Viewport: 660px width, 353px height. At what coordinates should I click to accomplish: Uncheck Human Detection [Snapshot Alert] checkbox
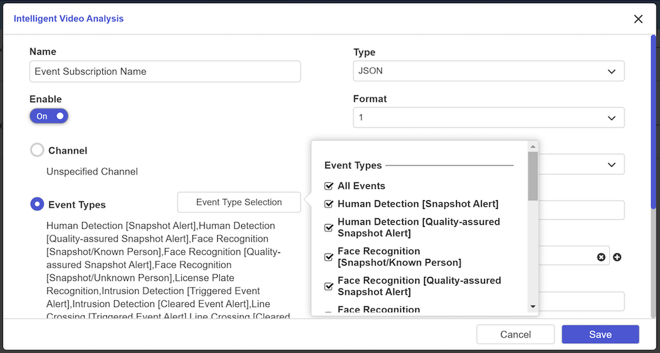click(x=329, y=204)
